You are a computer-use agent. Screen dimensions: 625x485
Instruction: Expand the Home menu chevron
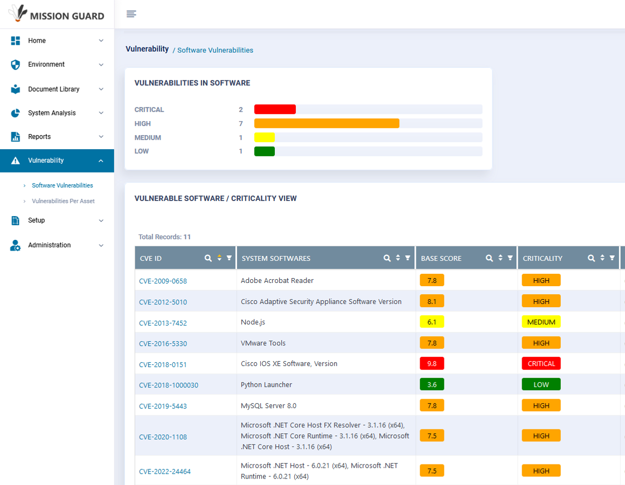pyautogui.click(x=101, y=40)
